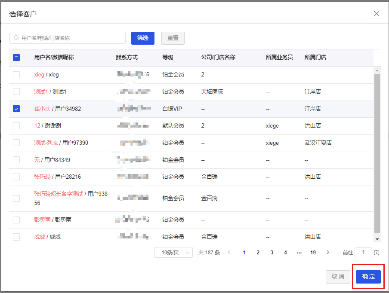Check the checkbox for the xieg row
389x293 pixels.
point(16,74)
